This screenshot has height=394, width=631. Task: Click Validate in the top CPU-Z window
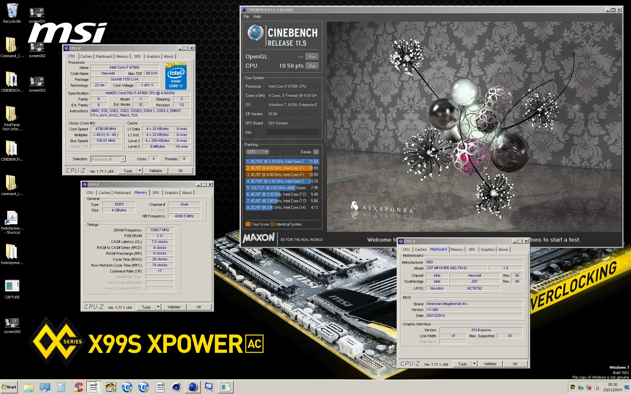pyautogui.click(x=155, y=171)
